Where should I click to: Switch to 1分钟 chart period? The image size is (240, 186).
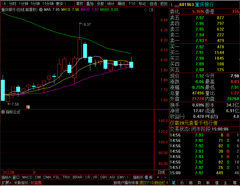(x=23, y=4)
